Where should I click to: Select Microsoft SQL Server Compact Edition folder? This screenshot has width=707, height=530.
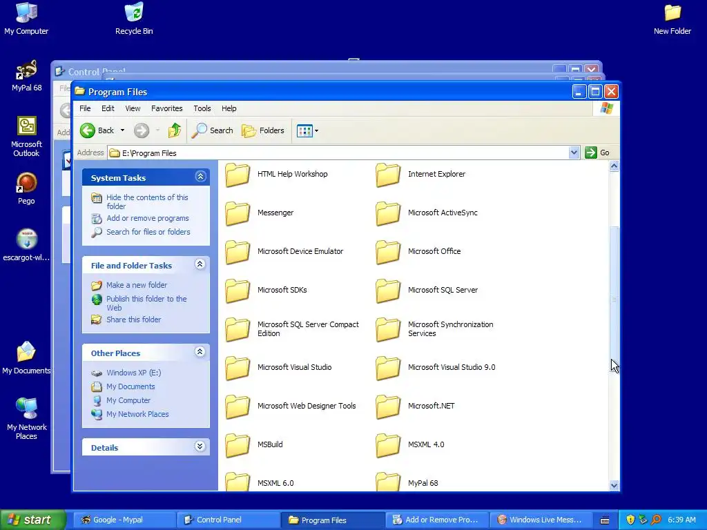pyautogui.click(x=238, y=329)
